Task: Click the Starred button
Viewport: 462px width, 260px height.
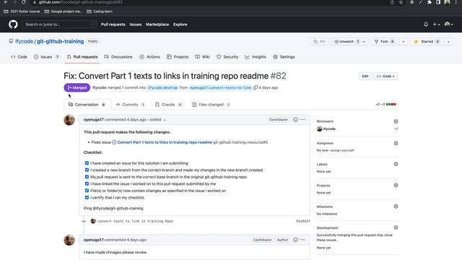Action: pos(427,42)
